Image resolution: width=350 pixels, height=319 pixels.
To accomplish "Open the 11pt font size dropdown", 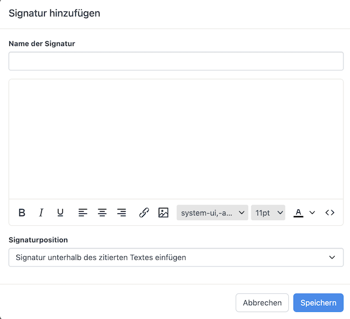I will [x=268, y=213].
